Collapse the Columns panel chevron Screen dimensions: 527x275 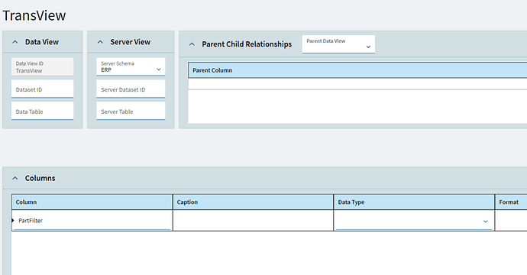[15, 178]
